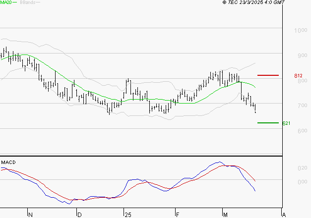Click the D month axis marker

click(x=79, y=215)
